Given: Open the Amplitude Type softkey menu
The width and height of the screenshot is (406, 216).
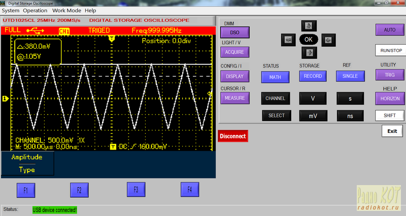Looking at the screenshot, I should (27, 163).
